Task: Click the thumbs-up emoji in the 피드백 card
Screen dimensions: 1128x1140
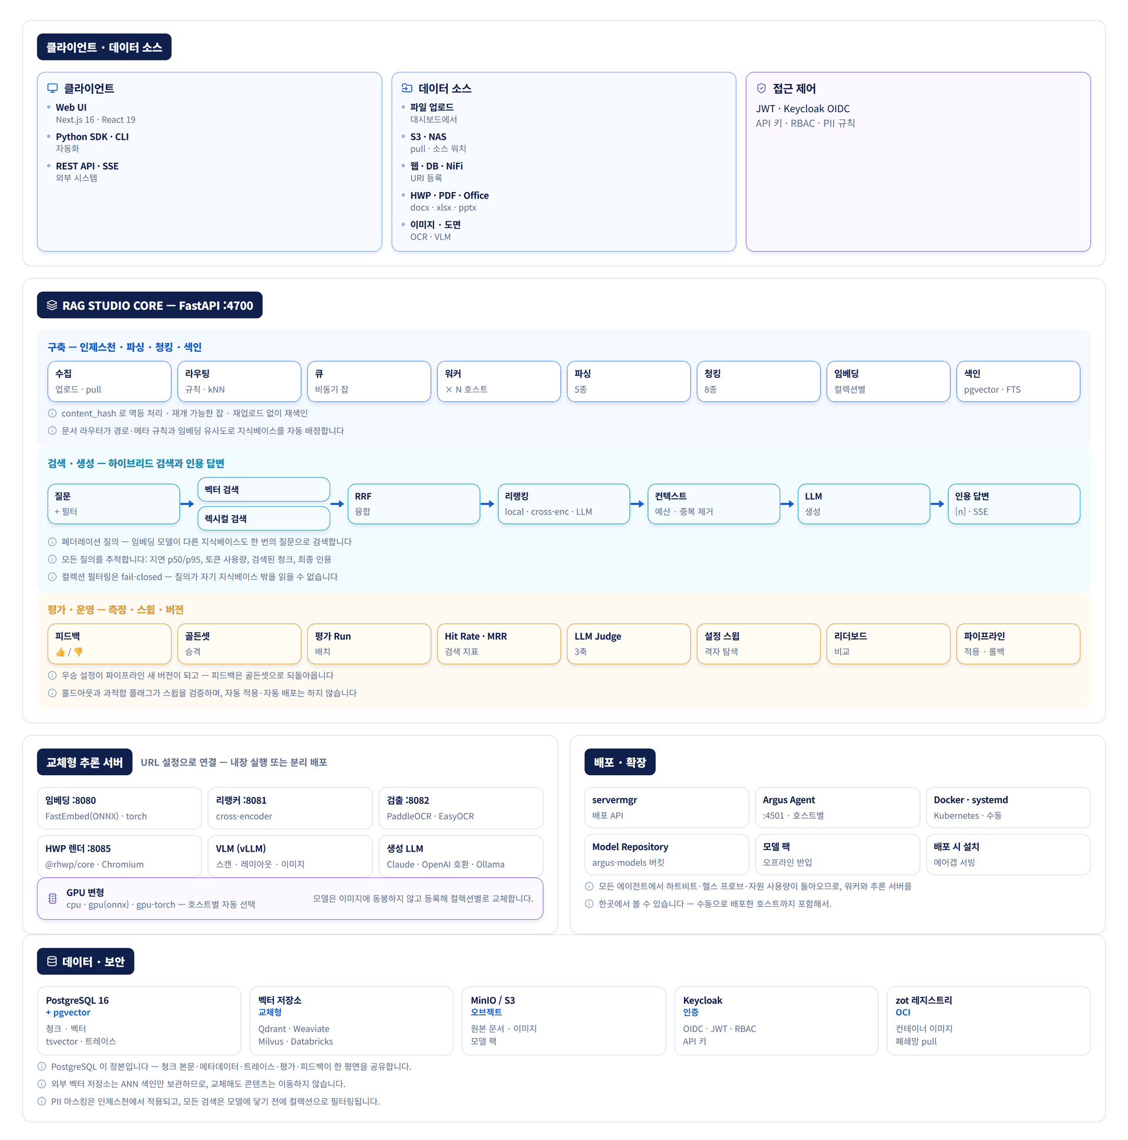Action: click(60, 652)
